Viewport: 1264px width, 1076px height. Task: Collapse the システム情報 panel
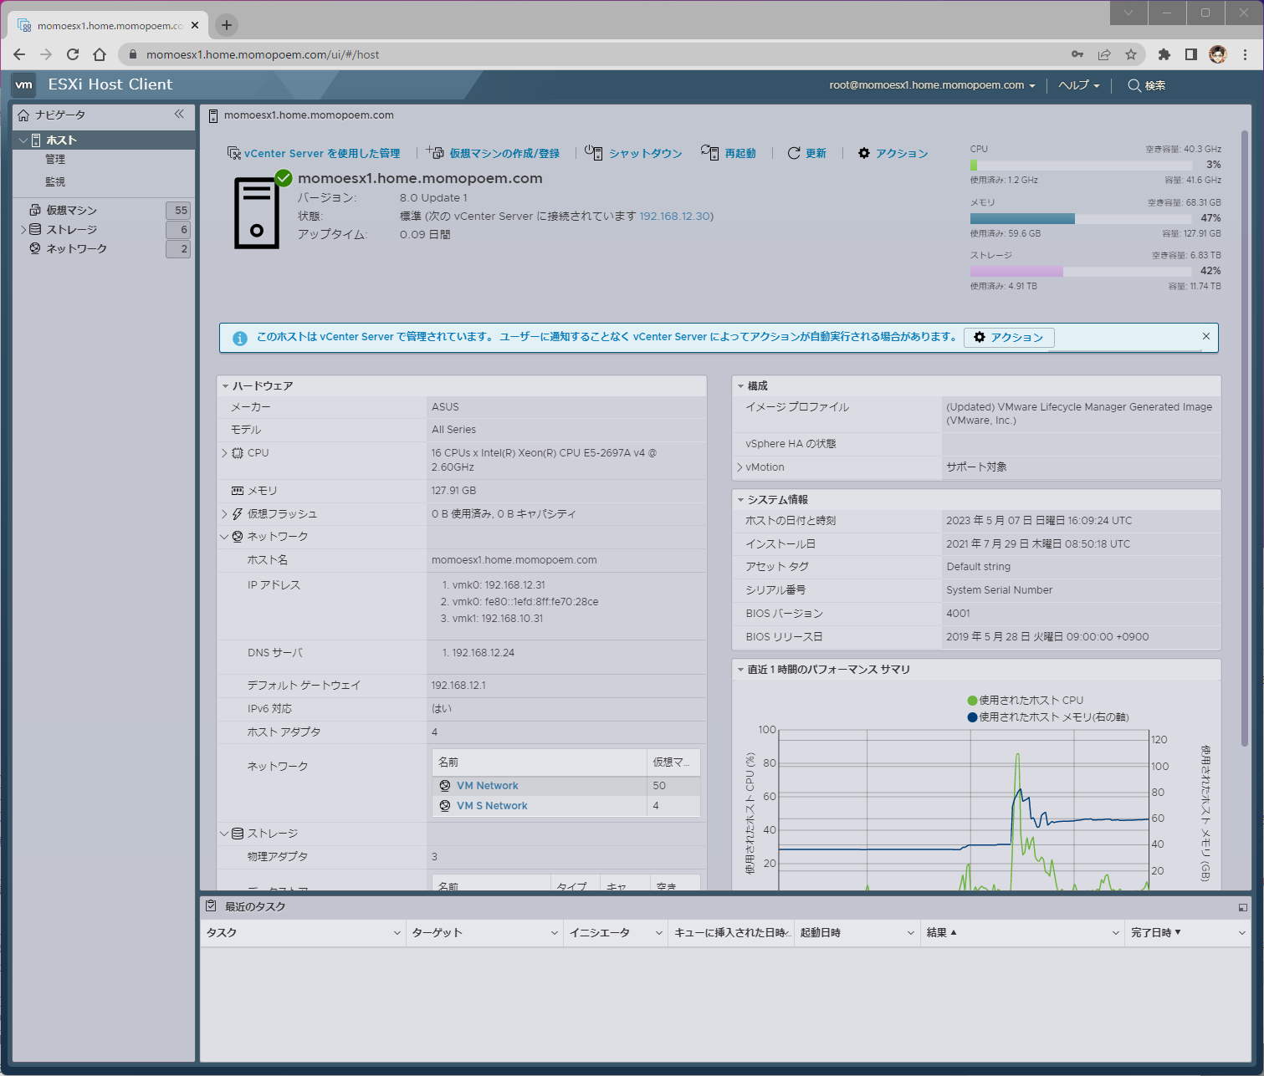point(740,500)
